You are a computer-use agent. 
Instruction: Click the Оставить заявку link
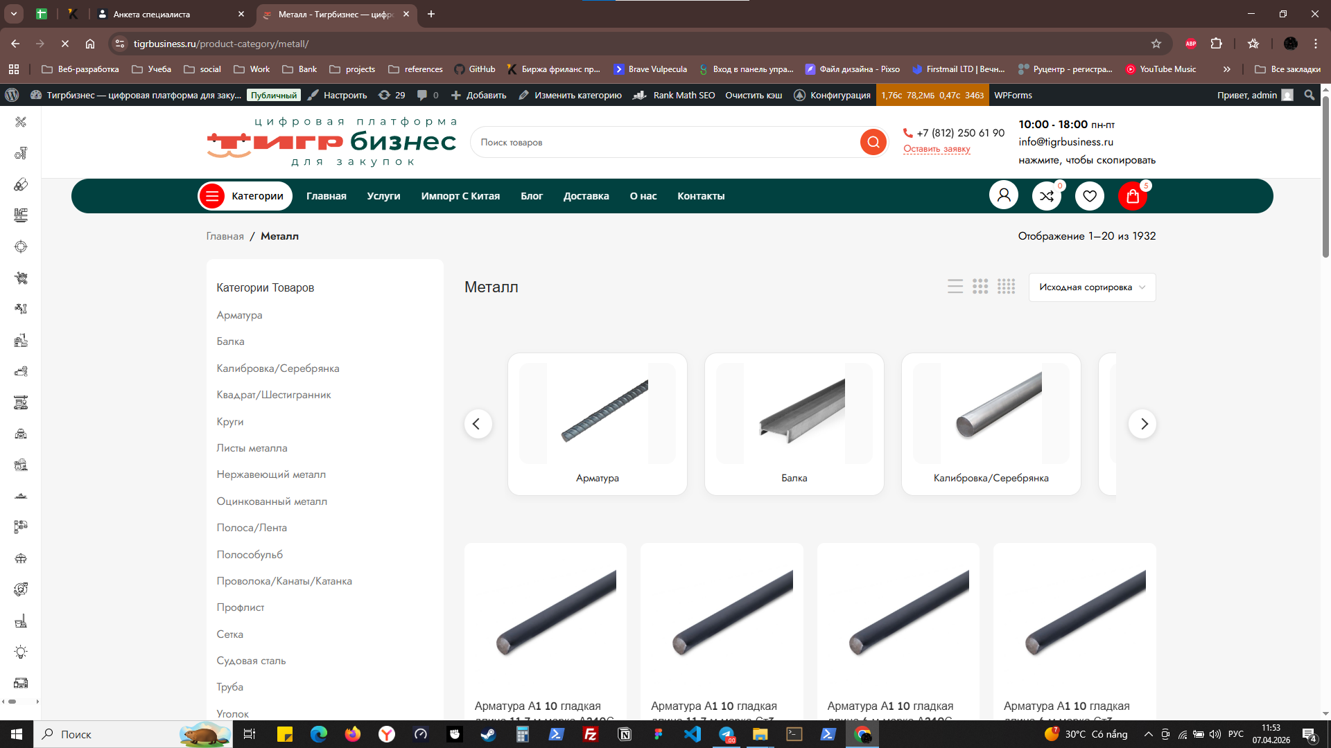click(x=937, y=149)
